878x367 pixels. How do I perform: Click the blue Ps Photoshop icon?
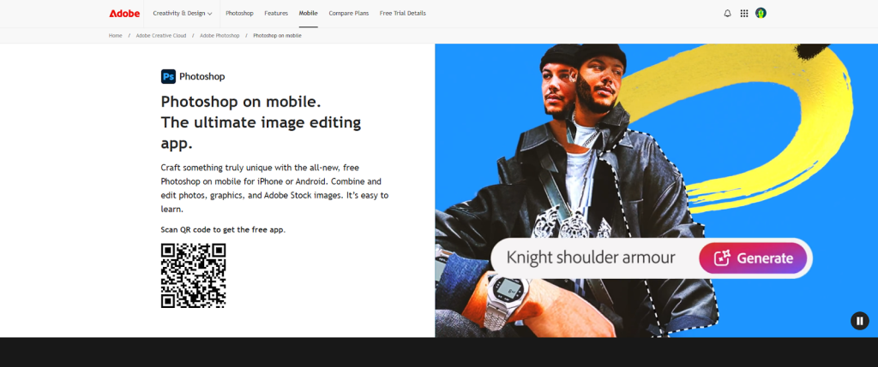click(x=168, y=76)
